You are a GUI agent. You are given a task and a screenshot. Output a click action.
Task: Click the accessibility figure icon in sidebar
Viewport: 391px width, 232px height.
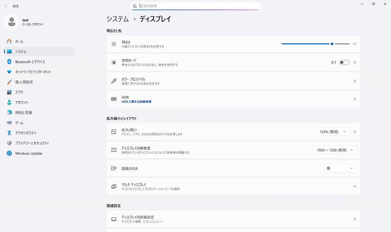(9, 133)
